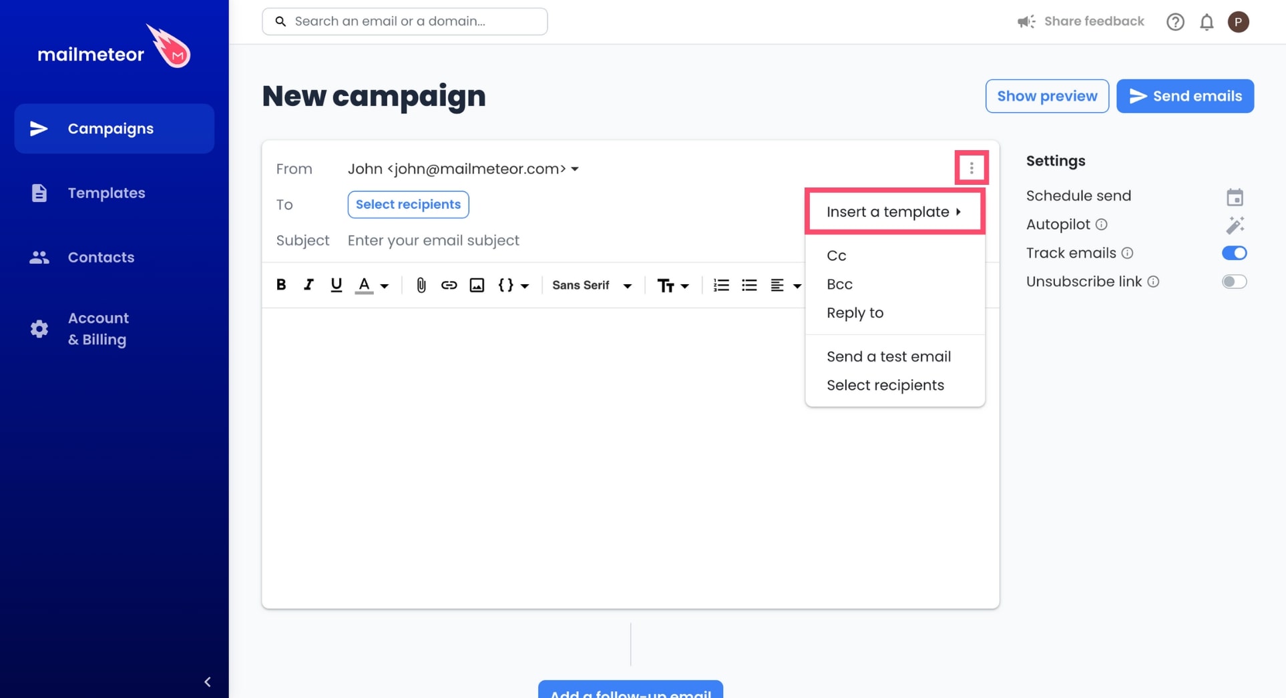1286x698 pixels.
Task: Open the Schedule send calendar icon
Action: (x=1235, y=197)
